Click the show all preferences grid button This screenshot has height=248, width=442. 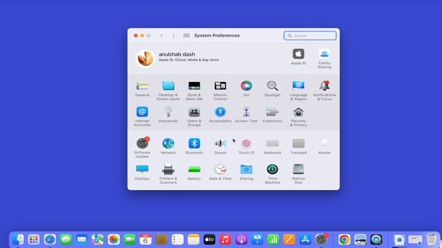coord(186,35)
